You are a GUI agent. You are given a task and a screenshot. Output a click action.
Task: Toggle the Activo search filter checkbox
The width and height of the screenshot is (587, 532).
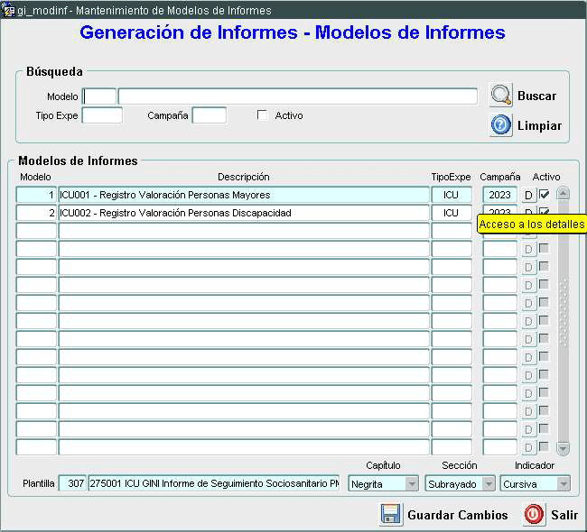coord(263,115)
